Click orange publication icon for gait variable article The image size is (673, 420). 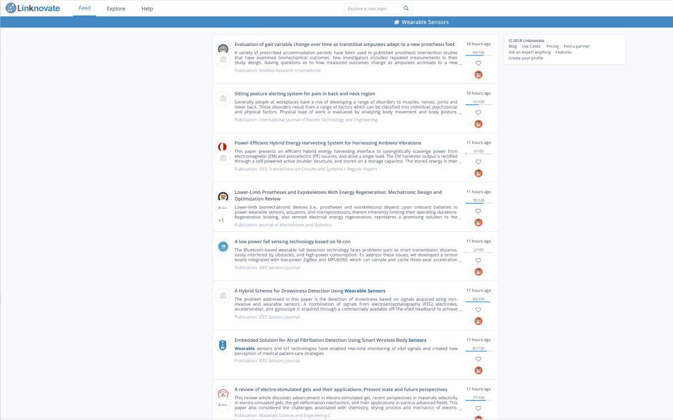pos(478,74)
